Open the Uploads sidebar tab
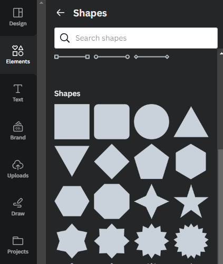Screen dimensions: 223x264 pyautogui.click(x=18, y=169)
